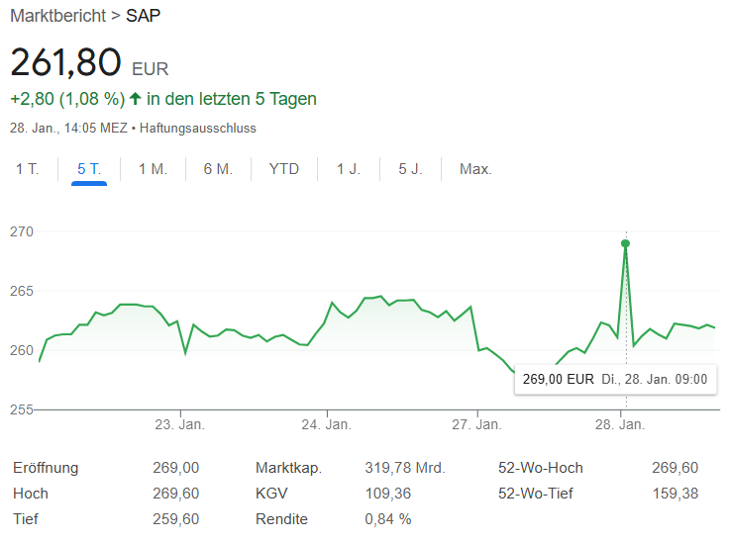Click the 261,80 current price
Screen dimensions: 729x543
point(65,61)
